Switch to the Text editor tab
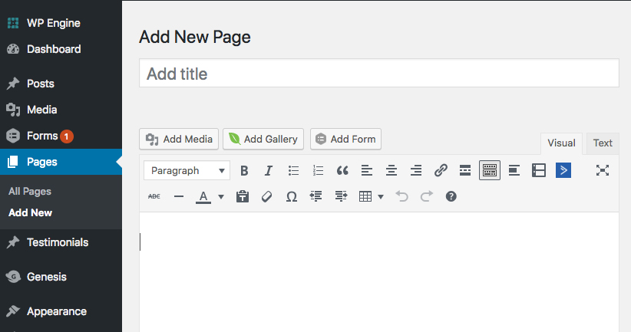Viewport: 631px width, 332px height. pyautogui.click(x=603, y=143)
